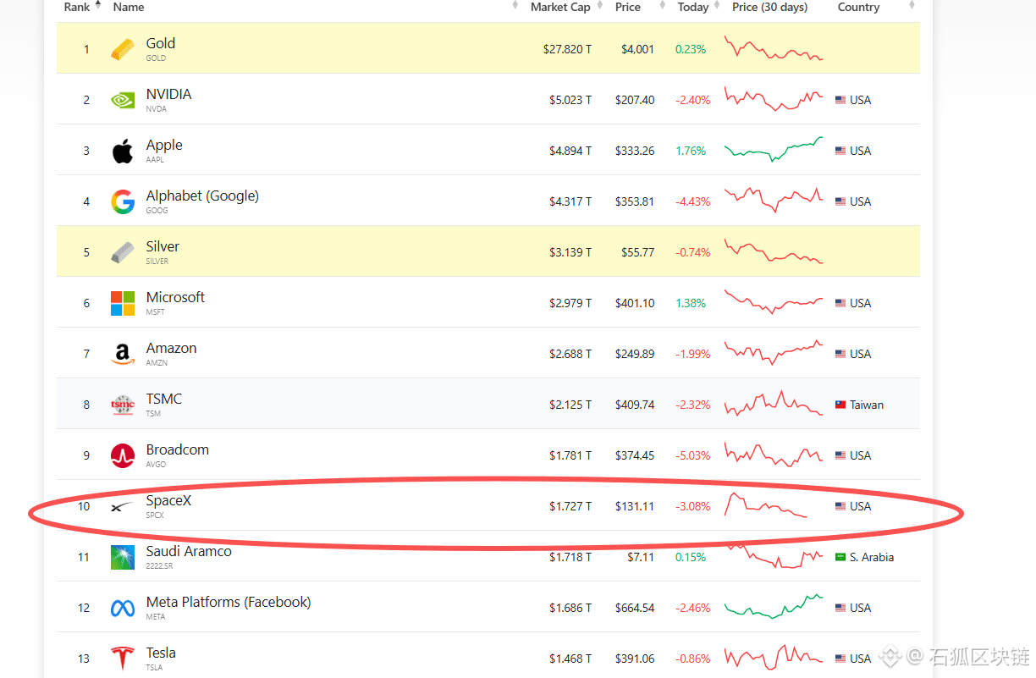Sort table by Today column header
The image size is (1036, 678).
coord(693,7)
